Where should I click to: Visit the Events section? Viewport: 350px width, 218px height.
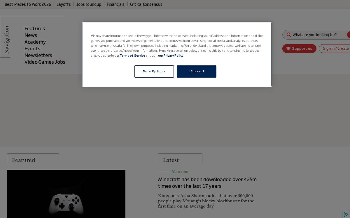pyautogui.click(x=32, y=49)
